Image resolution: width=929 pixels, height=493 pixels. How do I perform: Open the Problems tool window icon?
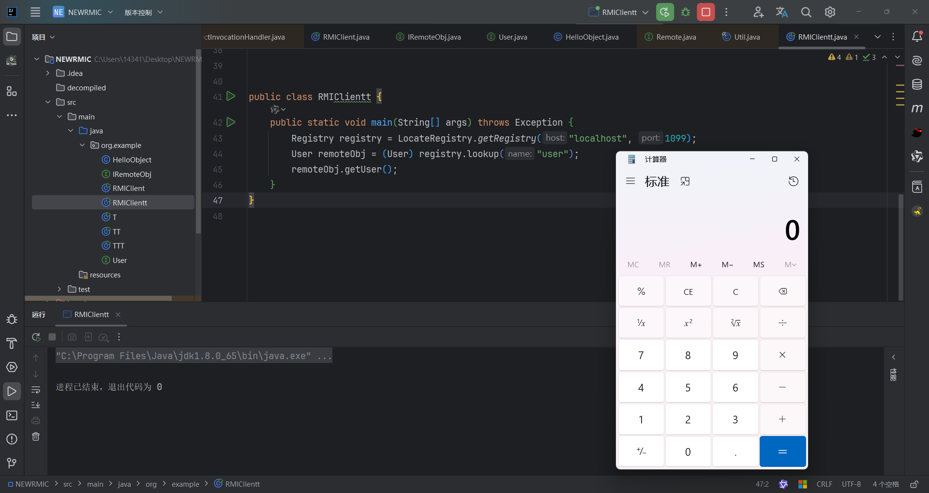[x=12, y=439]
